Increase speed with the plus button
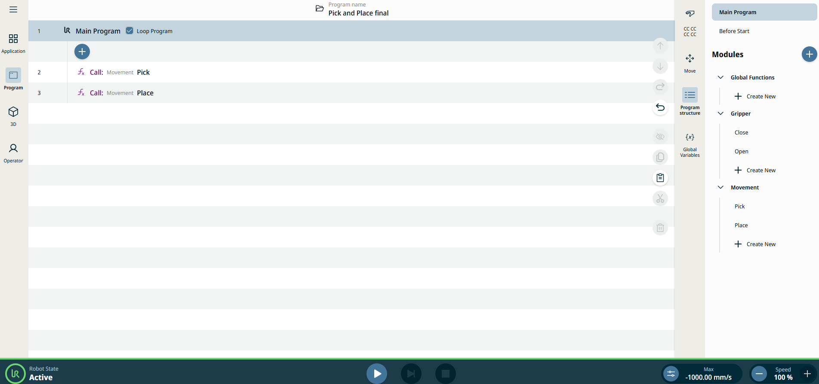The image size is (819, 384). (x=807, y=374)
